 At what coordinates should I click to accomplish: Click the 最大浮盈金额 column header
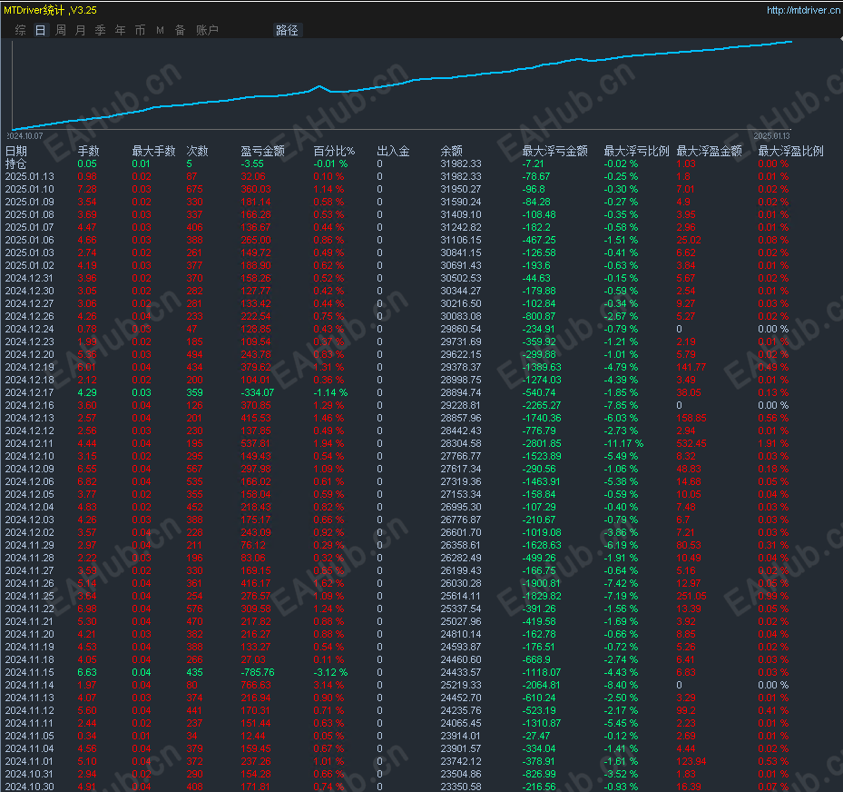(709, 151)
